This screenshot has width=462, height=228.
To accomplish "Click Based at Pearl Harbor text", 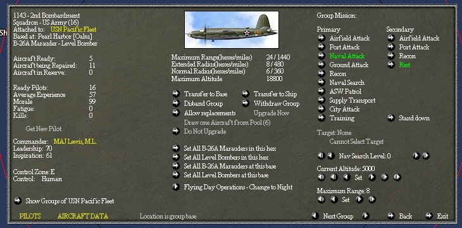I will (53, 37).
